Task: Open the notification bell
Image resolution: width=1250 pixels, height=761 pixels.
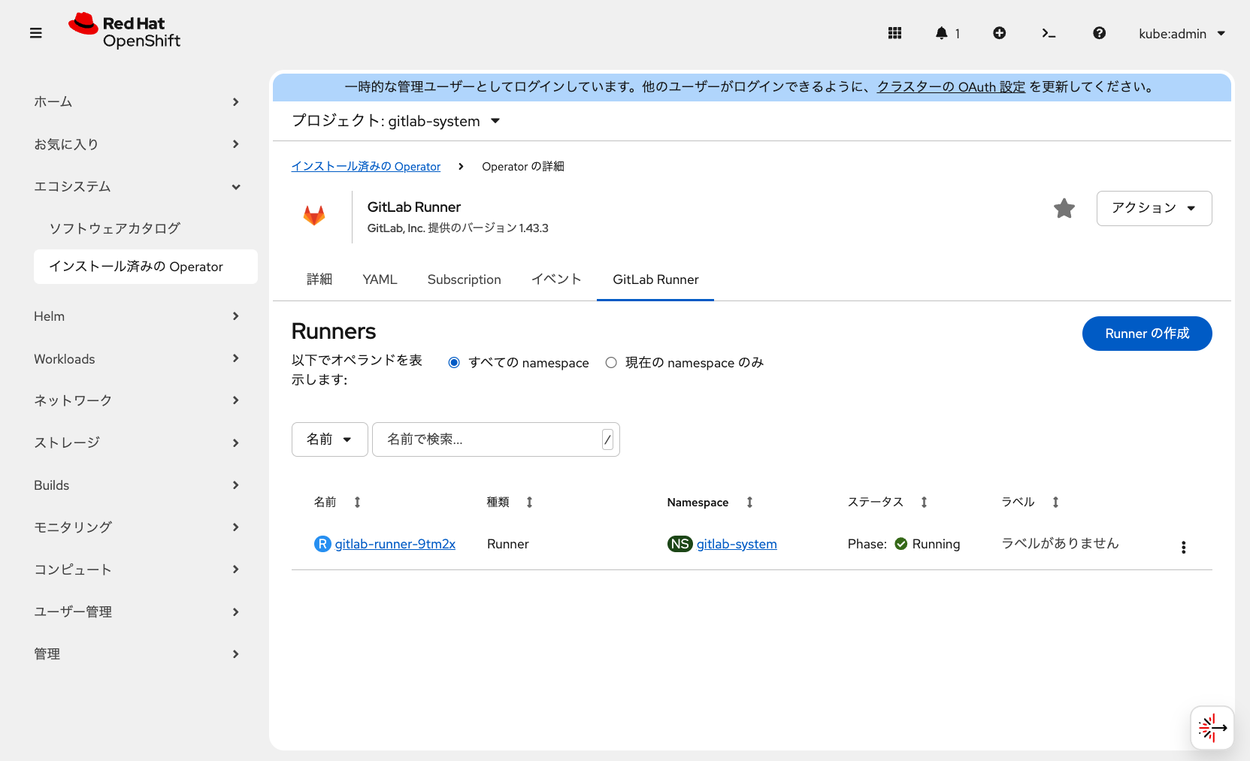Action: pos(942,33)
